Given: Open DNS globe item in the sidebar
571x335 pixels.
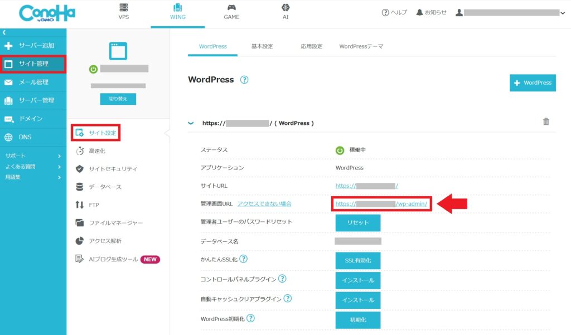Looking at the screenshot, I should 33,137.
